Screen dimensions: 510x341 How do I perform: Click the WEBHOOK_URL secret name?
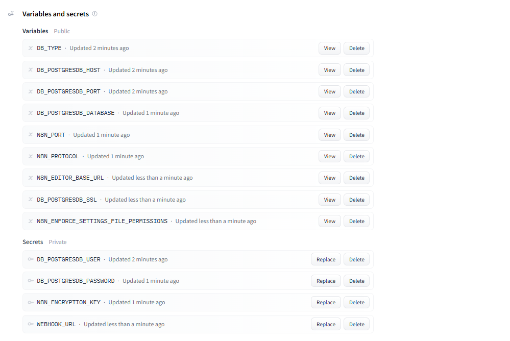56,324
